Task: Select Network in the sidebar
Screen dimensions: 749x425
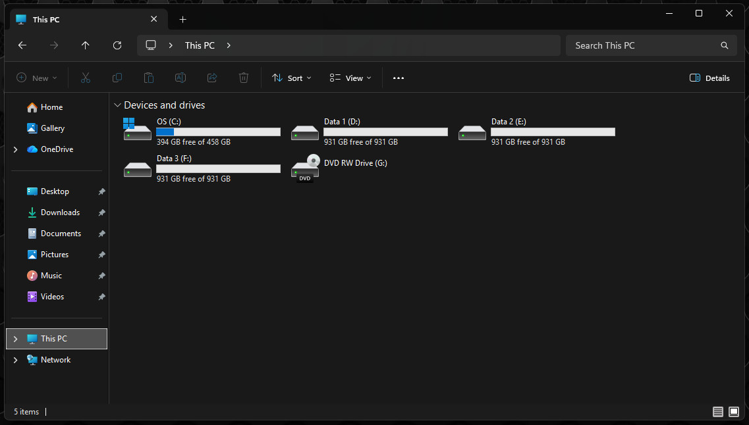Action: tap(57, 360)
